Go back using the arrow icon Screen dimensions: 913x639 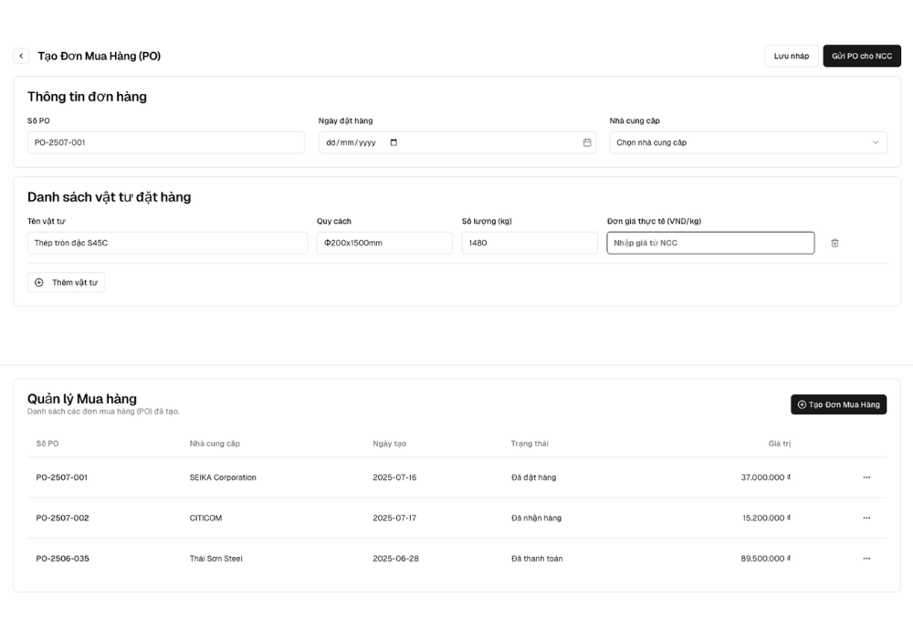pos(21,56)
